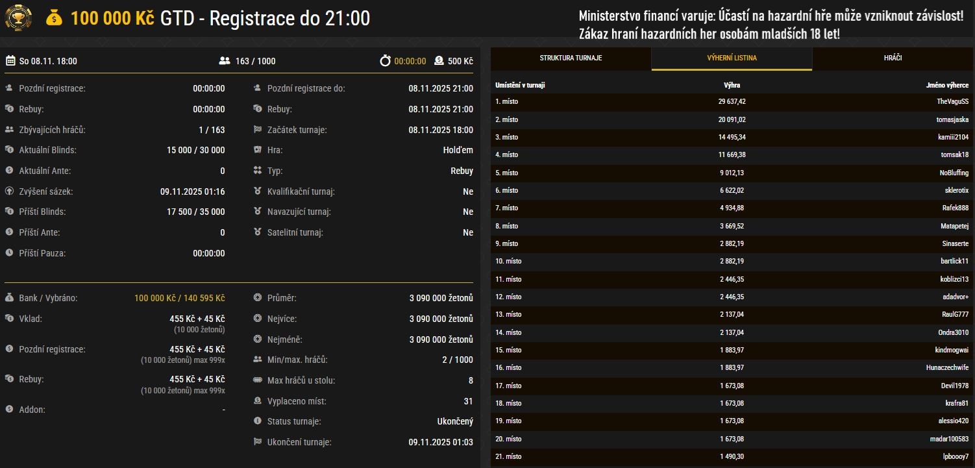Image resolution: width=975 pixels, height=468 pixels.
Task: Click player name Sinaserte
Action: click(955, 243)
